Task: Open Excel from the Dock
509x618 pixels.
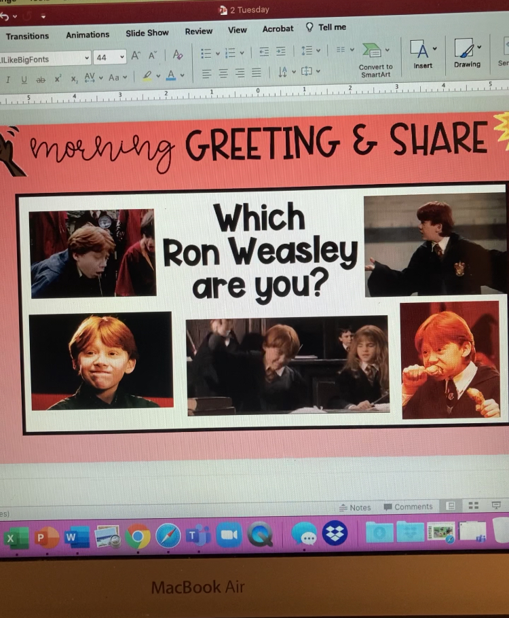Action: 16,539
